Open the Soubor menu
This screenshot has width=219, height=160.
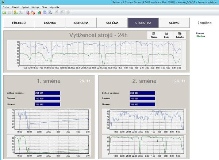[5, 7]
